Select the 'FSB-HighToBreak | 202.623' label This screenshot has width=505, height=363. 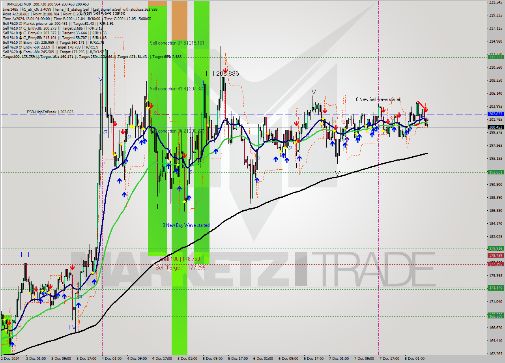[50, 112]
